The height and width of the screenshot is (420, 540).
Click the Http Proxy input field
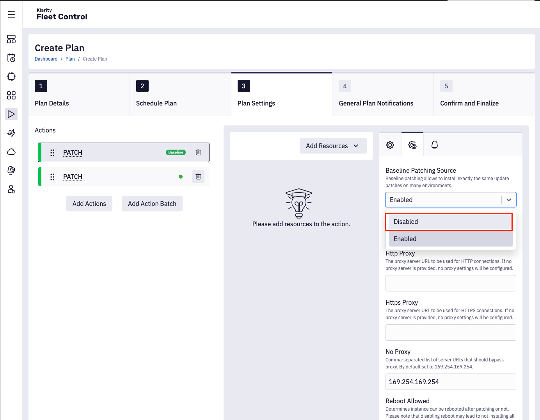click(450, 283)
